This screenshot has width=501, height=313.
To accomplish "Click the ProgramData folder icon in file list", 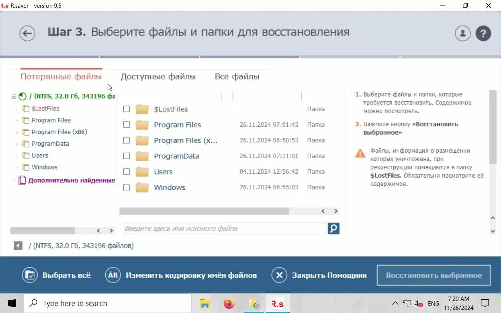I will tap(142, 156).
